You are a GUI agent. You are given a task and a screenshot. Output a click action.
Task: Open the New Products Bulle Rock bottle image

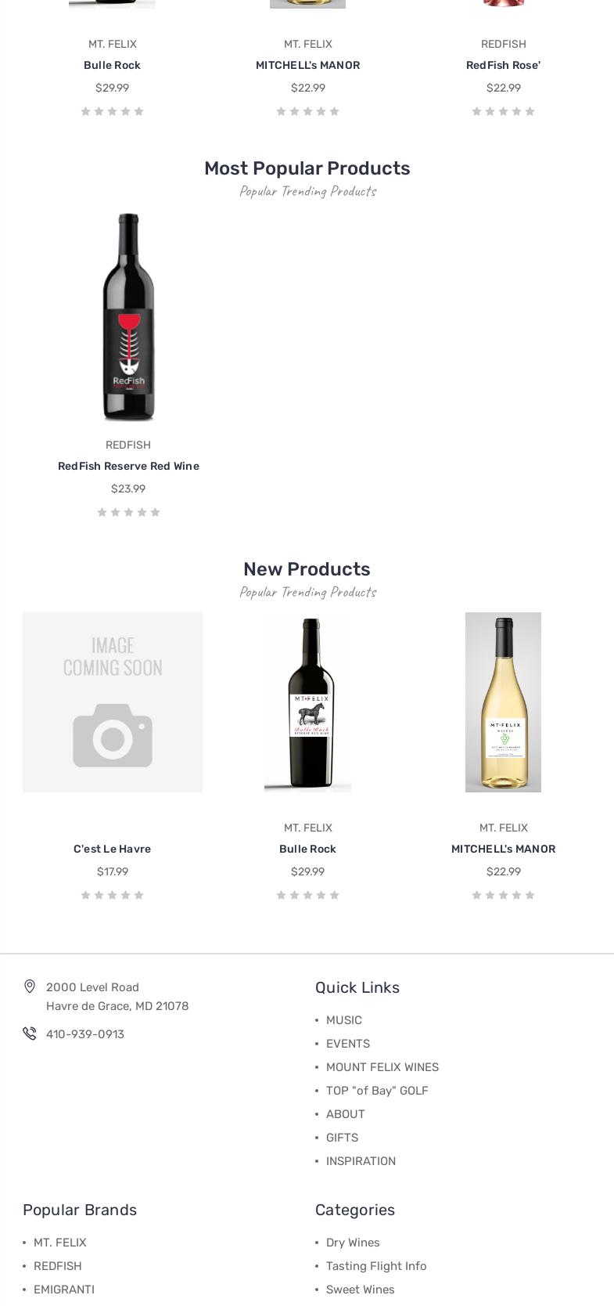(307, 702)
